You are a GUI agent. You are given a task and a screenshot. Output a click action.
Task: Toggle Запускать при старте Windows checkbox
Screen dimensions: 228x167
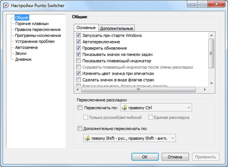click(78, 35)
